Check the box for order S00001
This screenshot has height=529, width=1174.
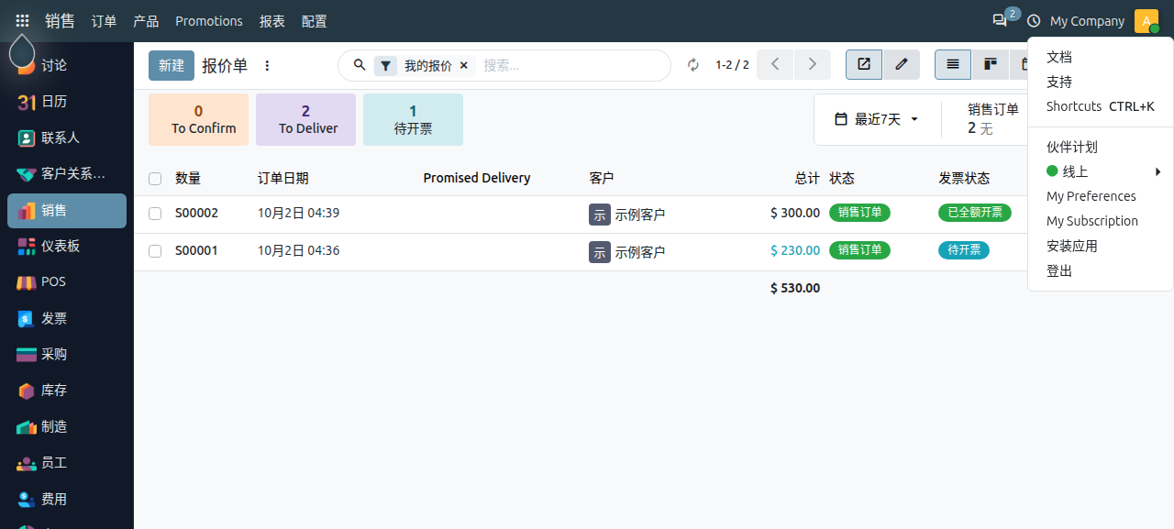pos(155,251)
